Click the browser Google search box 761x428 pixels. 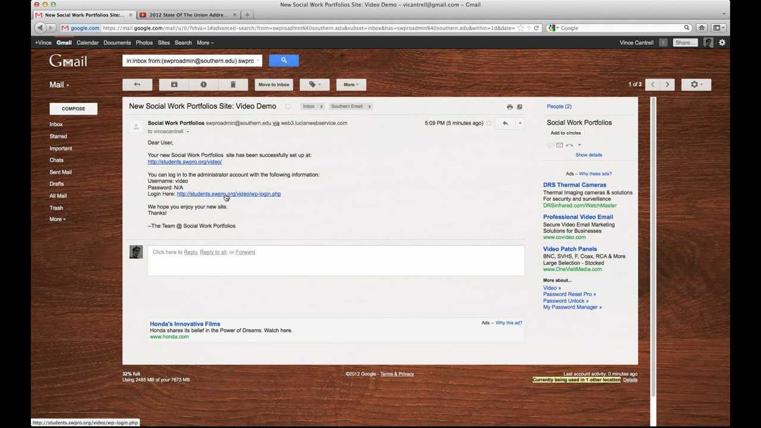[x=619, y=28]
